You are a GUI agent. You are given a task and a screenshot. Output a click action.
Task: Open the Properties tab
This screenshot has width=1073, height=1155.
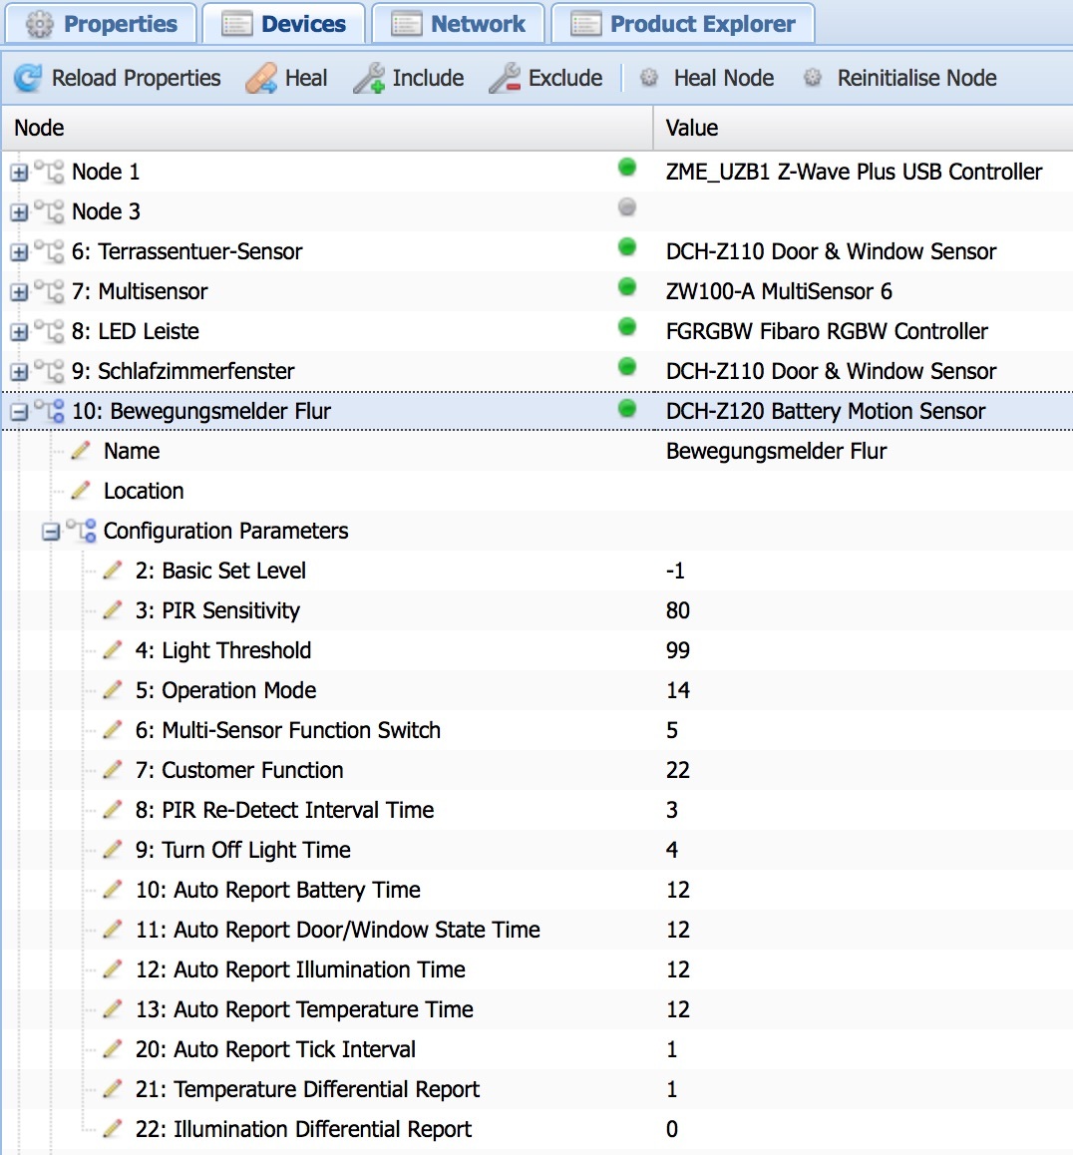pyautogui.click(x=101, y=24)
